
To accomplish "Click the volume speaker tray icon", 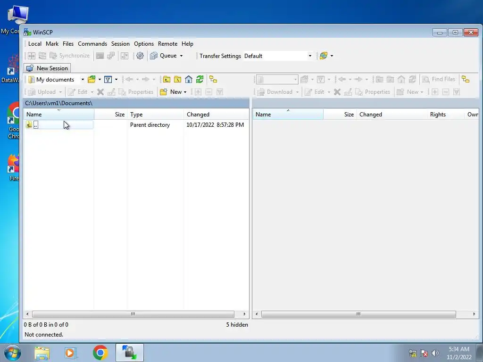I will (x=435, y=353).
